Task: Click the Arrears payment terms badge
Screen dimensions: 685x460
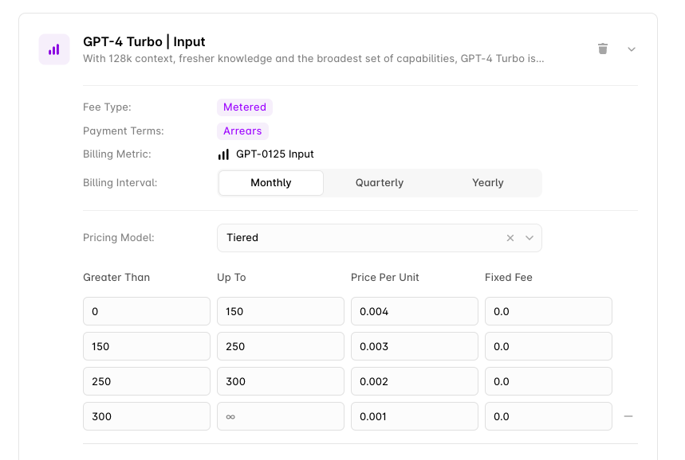Action: (x=242, y=131)
